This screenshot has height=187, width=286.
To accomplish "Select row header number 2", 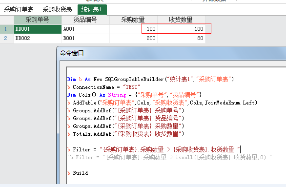I will [7, 38].
